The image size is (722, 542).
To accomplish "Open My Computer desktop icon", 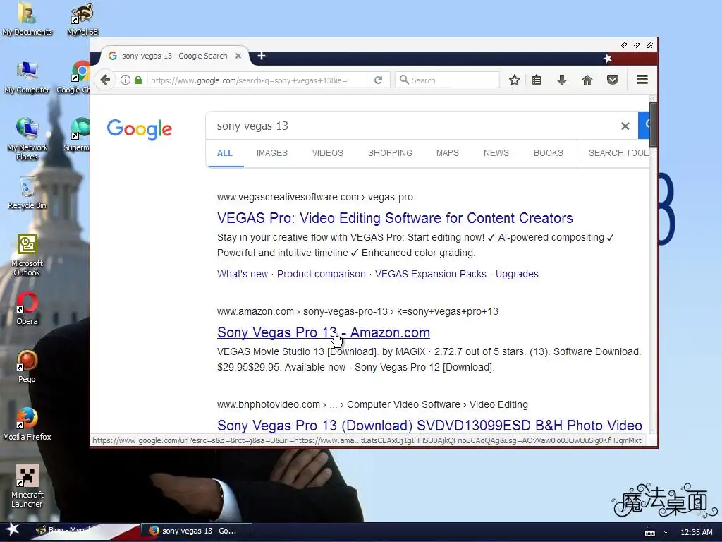I will pos(27,78).
